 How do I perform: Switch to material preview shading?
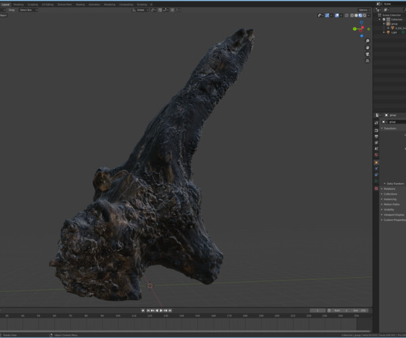tap(361, 16)
